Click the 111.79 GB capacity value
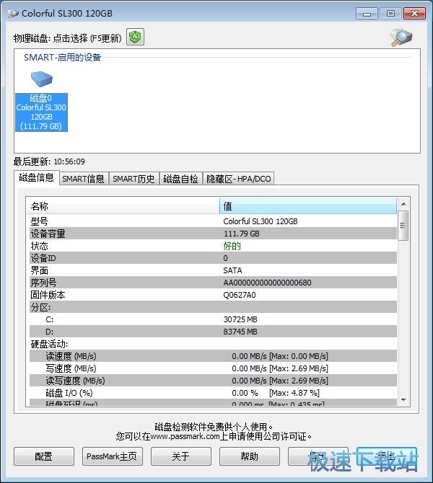The width and height of the screenshot is (433, 483). (242, 234)
